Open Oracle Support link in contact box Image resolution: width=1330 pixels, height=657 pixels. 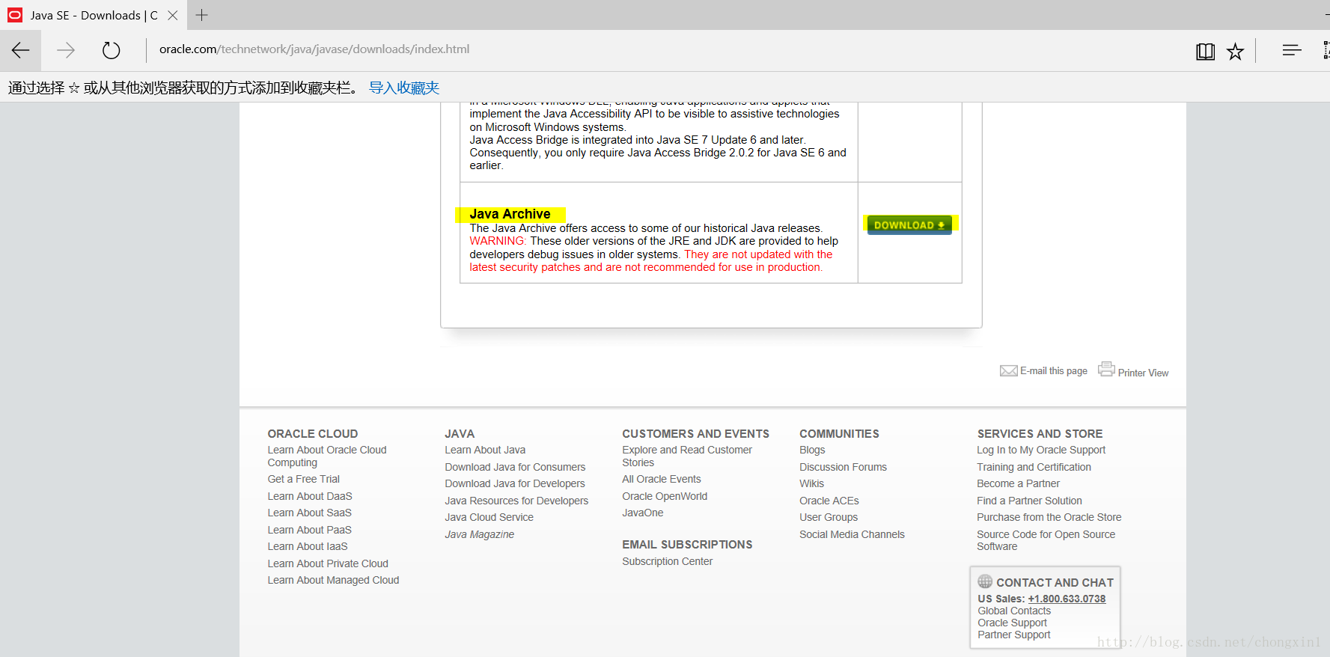tap(1012, 623)
